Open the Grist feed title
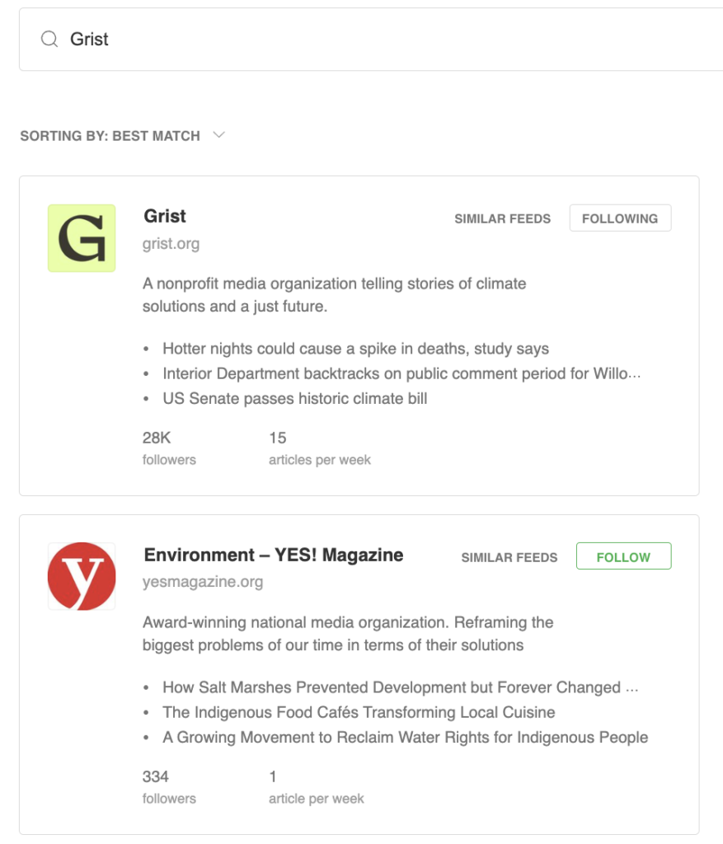This screenshot has width=723, height=844. pos(164,217)
